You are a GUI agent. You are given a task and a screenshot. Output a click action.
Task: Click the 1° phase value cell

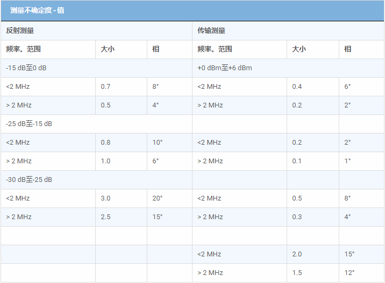coord(347,161)
